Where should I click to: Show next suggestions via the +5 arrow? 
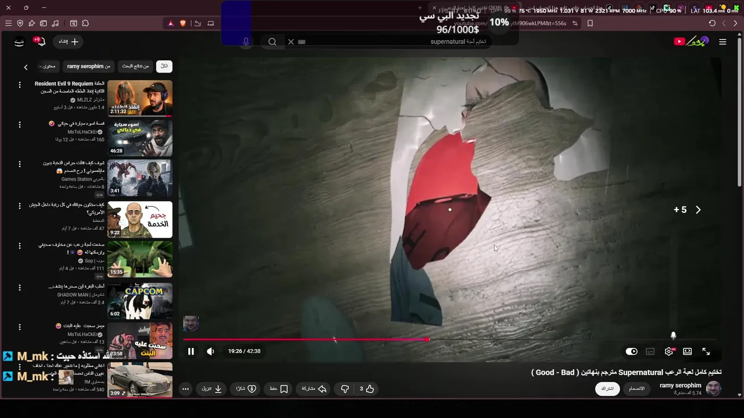tap(698, 210)
